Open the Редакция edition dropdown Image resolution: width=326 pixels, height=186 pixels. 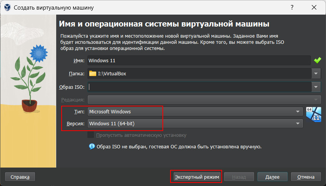click(204, 100)
